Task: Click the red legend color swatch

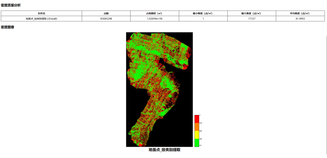Action: pyautogui.click(x=197, y=119)
